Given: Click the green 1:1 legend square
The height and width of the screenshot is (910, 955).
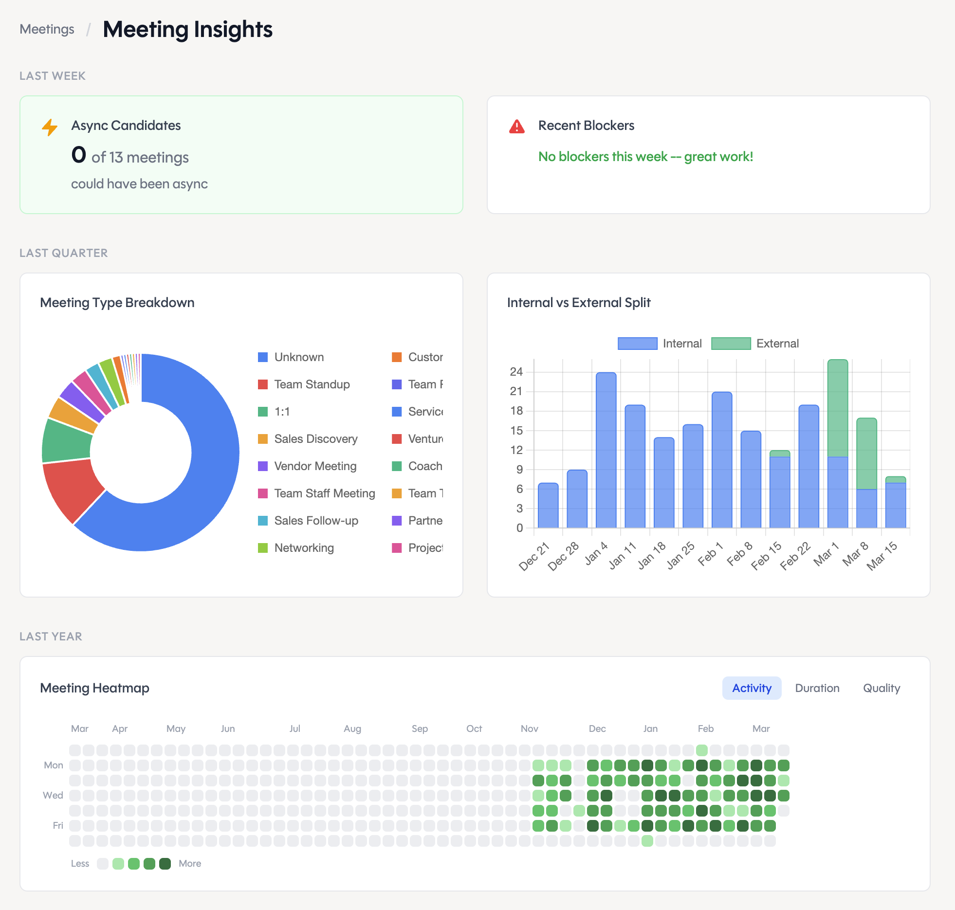Looking at the screenshot, I should (263, 411).
